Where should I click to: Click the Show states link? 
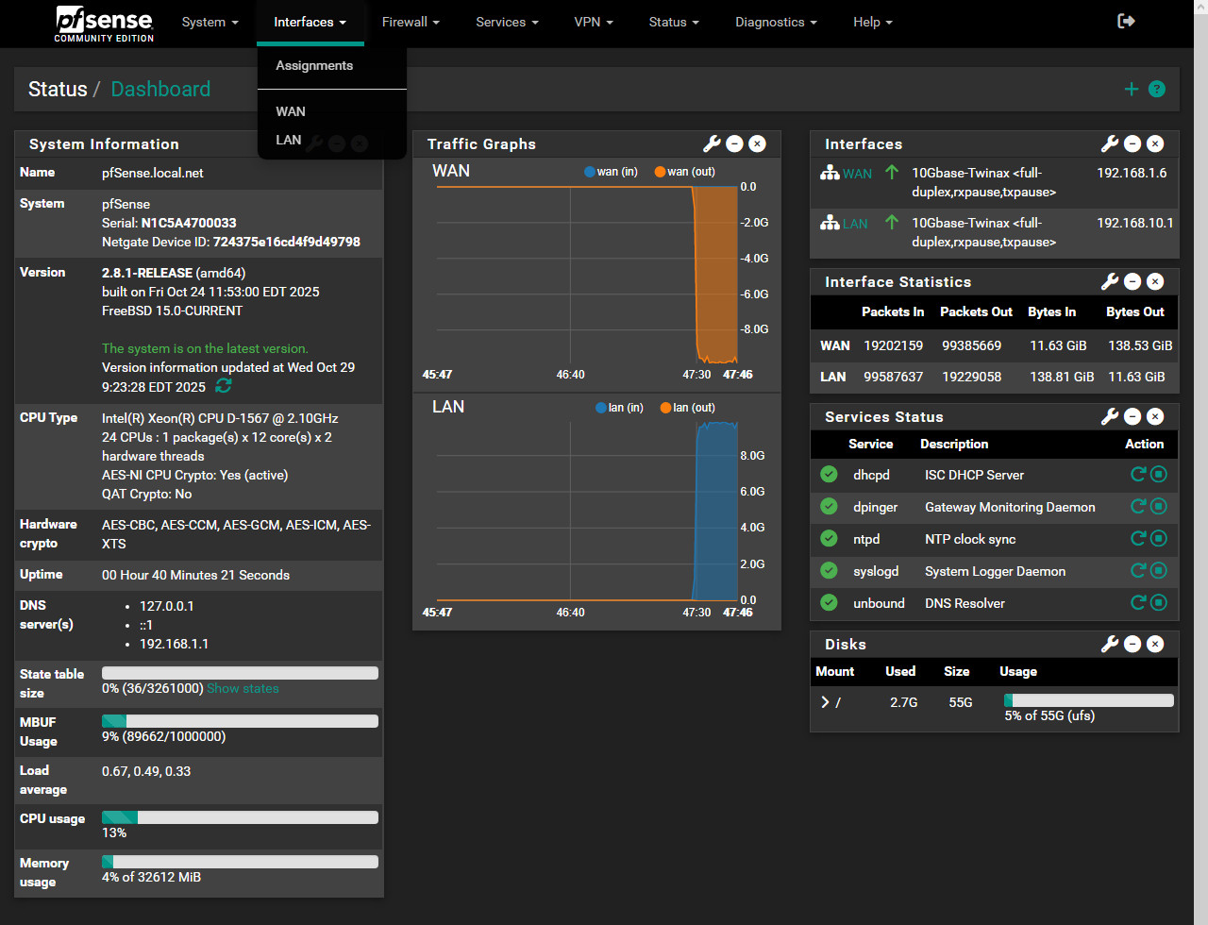pyautogui.click(x=243, y=688)
